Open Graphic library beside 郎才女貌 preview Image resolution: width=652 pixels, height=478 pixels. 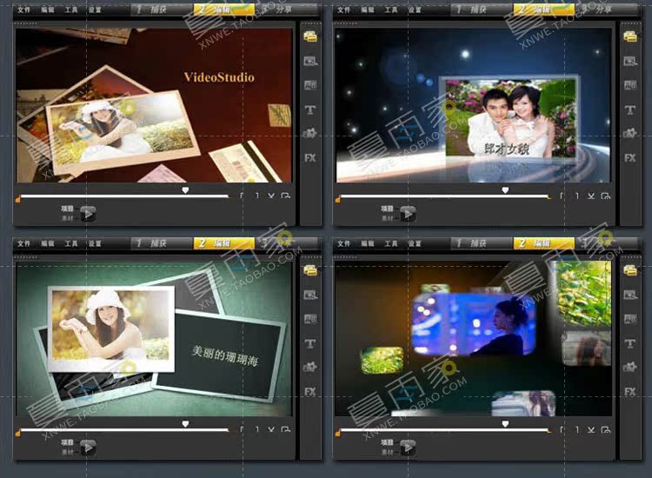point(630,134)
